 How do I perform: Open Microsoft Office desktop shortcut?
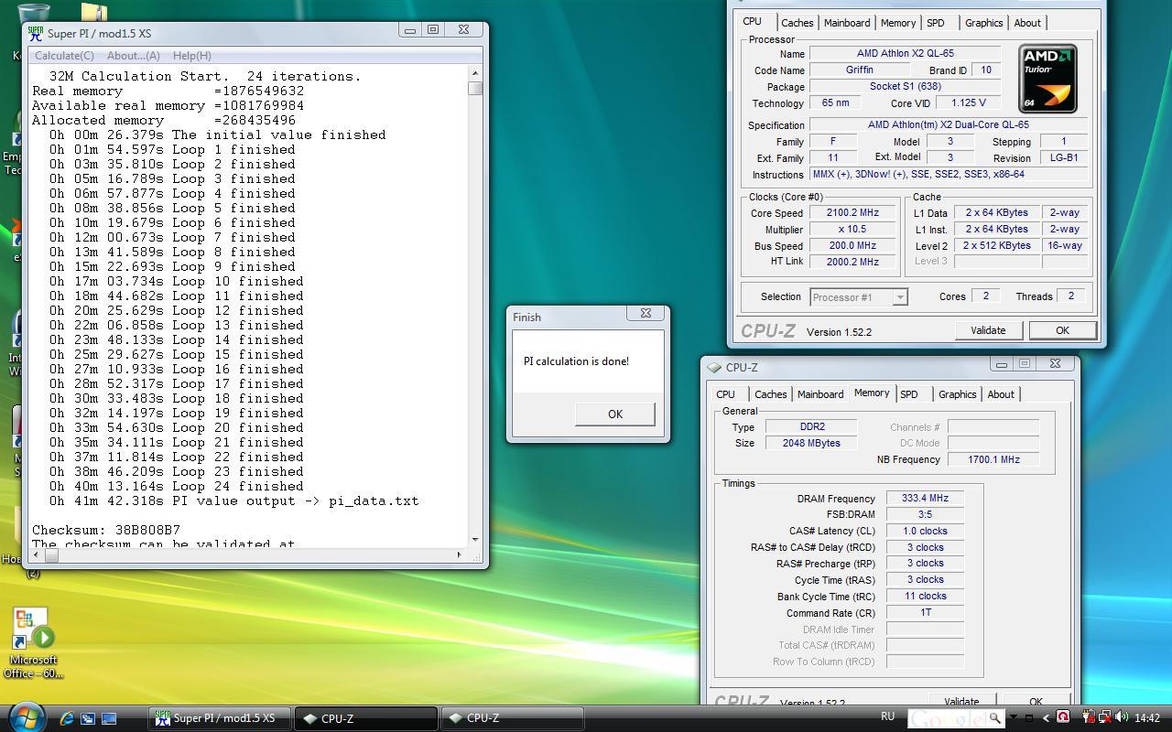point(34,643)
